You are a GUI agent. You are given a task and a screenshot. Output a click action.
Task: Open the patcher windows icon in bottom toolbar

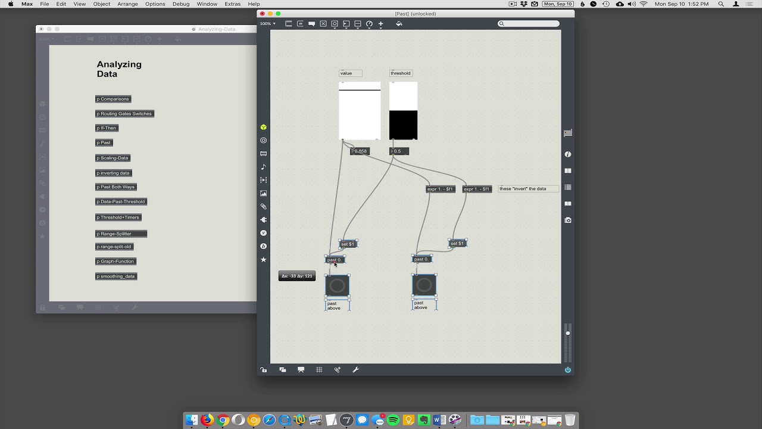tap(283, 370)
